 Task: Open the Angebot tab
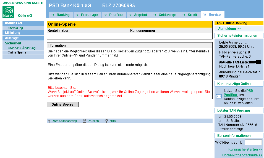pyautogui.click(x=139, y=15)
